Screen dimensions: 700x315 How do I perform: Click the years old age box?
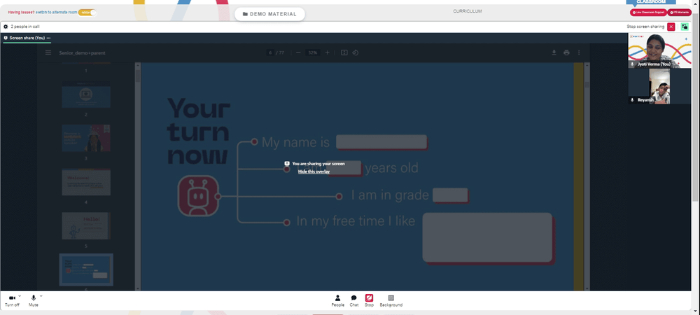344,168
